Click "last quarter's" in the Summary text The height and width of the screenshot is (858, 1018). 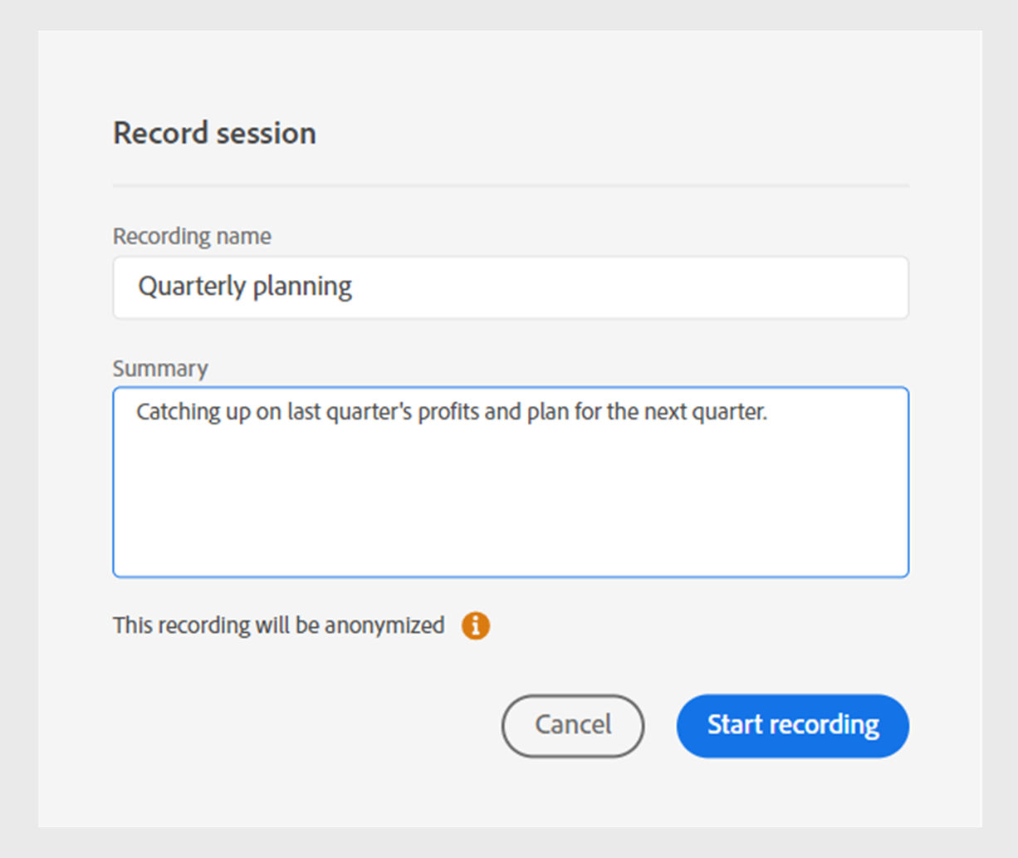pos(350,412)
